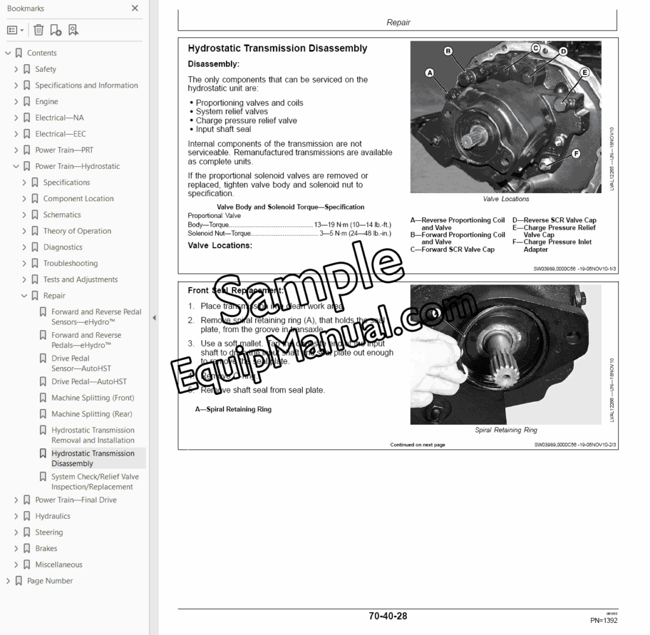The image size is (650, 635).
Task: Expand the Theory of Operation bookmark
Action: point(24,231)
